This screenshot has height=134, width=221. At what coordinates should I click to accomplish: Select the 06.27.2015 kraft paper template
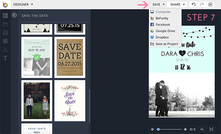coord(70,57)
